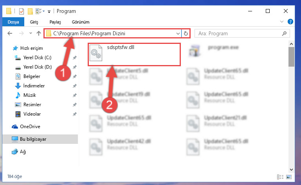Image resolution: width=301 pixels, height=185 pixels.
Task: Unpin Belgeler using its pin icon
Action: 74,76
